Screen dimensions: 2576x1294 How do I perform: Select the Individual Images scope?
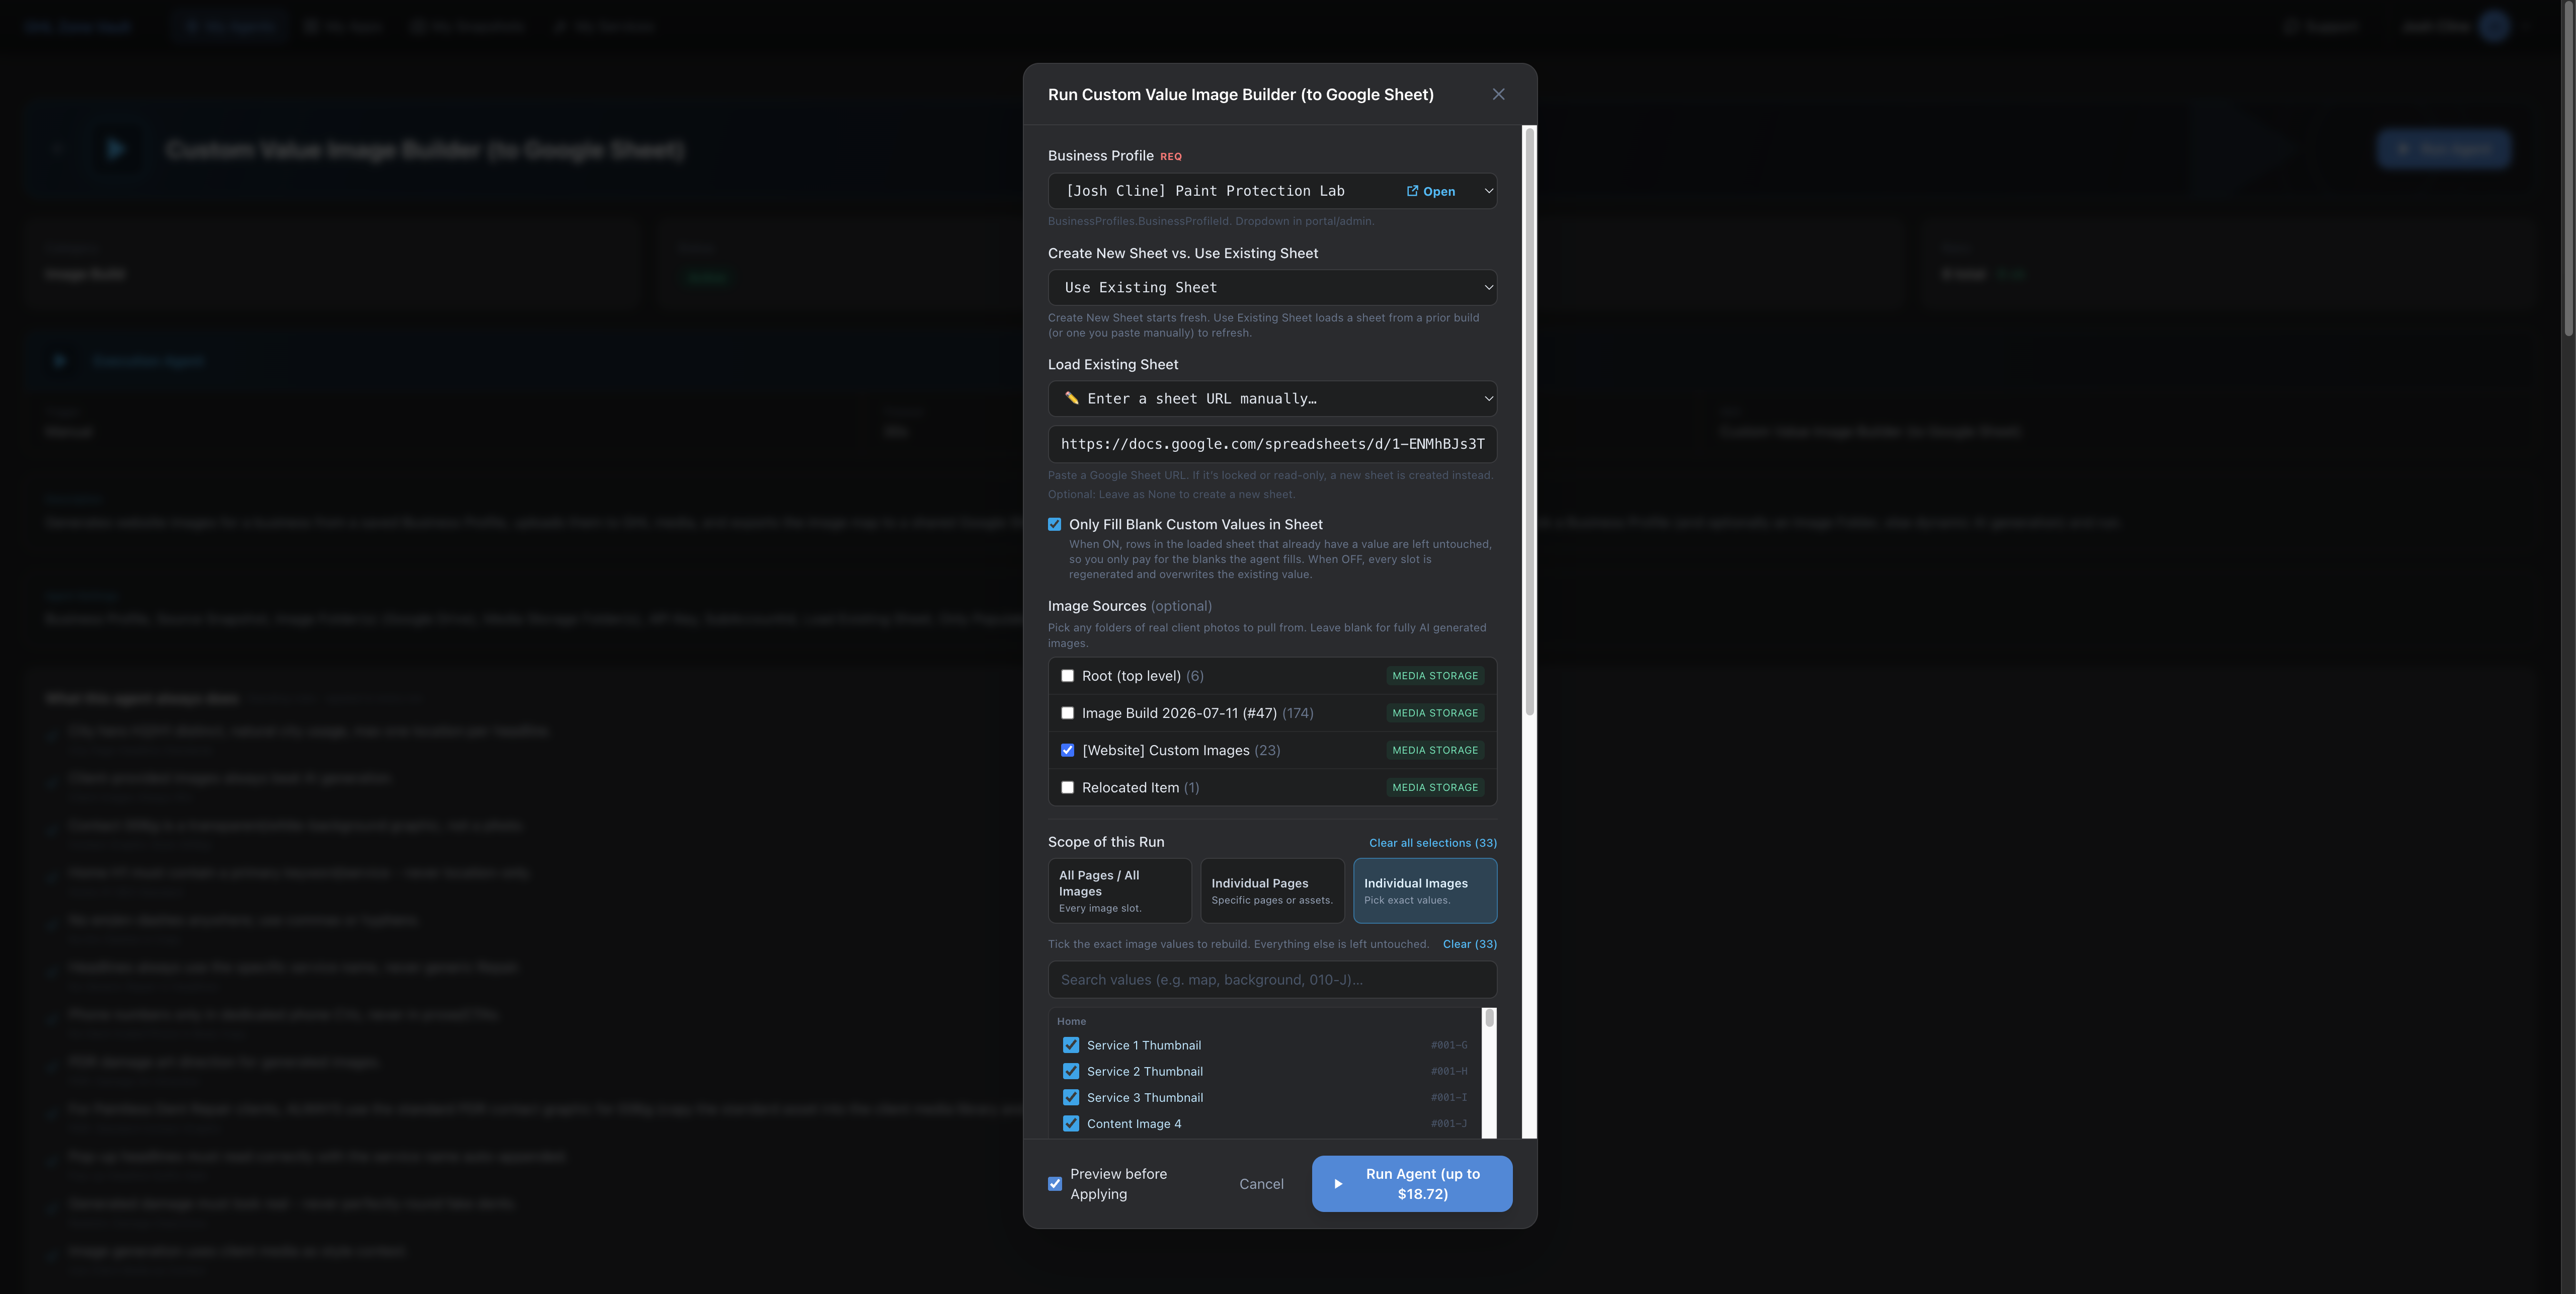pos(1425,890)
